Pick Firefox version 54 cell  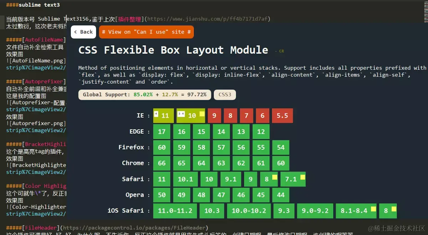click(281, 147)
